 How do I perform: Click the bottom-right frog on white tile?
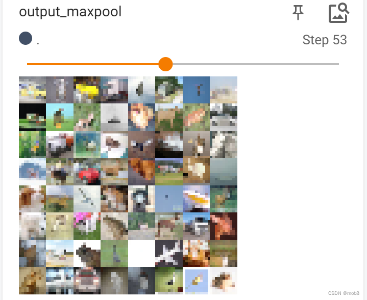pyautogui.click(x=224, y=281)
